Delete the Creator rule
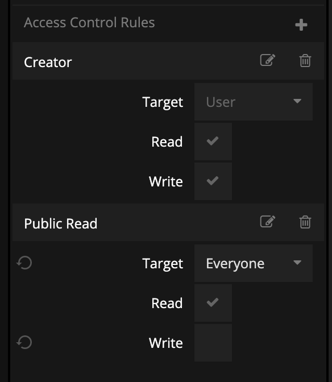The width and height of the screenshot is (332, 382). (x=305, y=60)
